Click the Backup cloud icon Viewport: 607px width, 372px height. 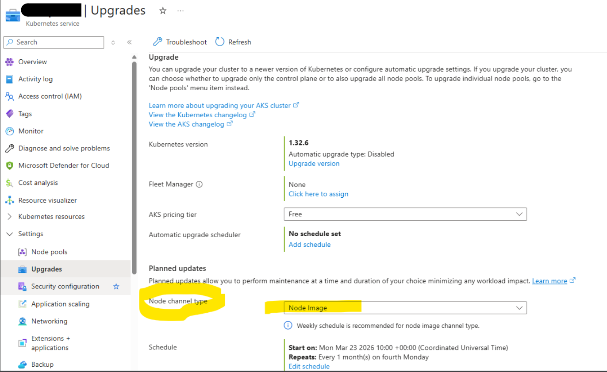(23, 365)
